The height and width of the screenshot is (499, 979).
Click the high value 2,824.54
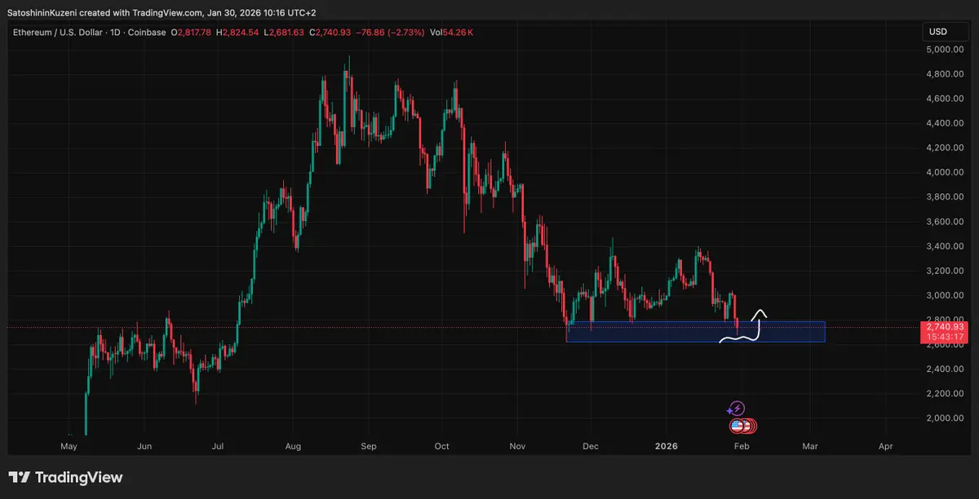[242, 32]
